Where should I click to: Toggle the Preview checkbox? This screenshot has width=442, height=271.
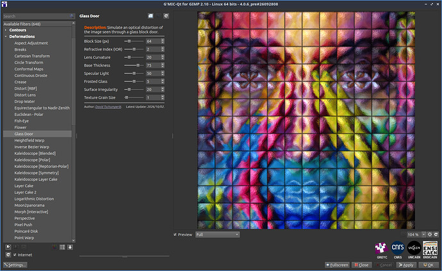175,234
